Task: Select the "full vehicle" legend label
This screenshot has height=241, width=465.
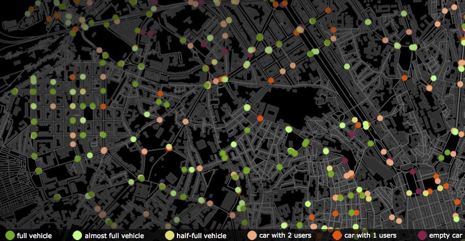Action: (x=34, y=236)
